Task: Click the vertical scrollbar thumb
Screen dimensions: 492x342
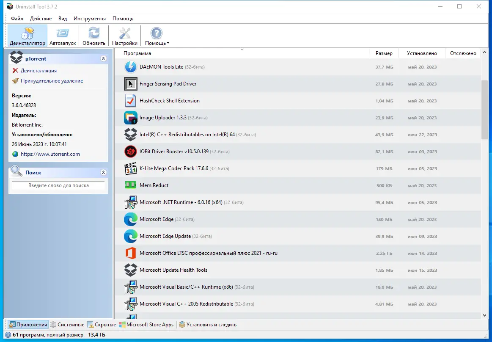Action: (484, 110)
